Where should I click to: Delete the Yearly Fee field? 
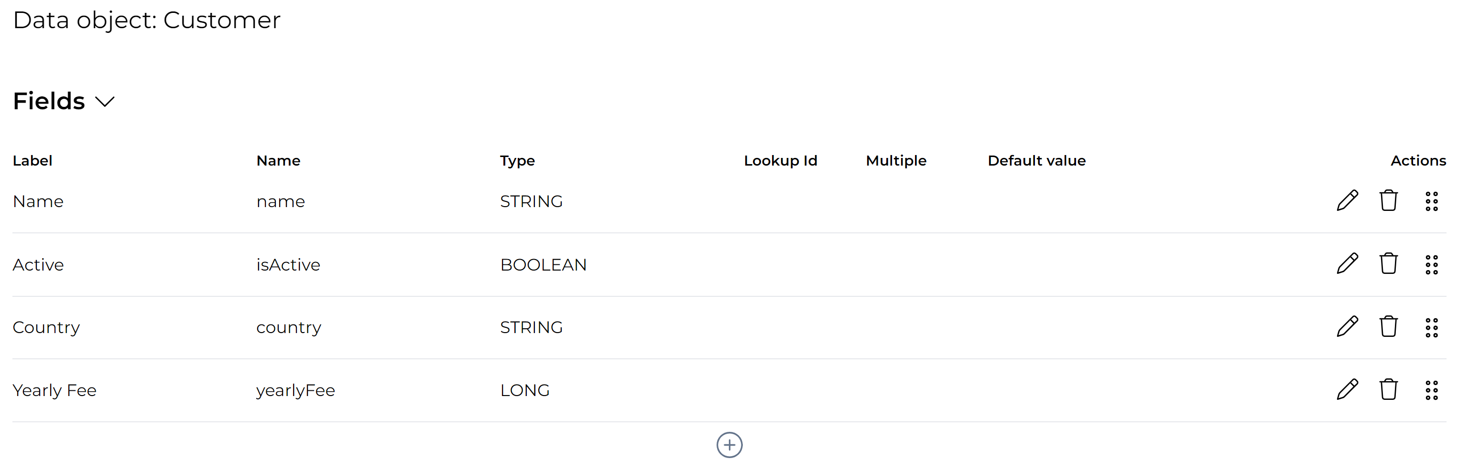pos(1389,389)
